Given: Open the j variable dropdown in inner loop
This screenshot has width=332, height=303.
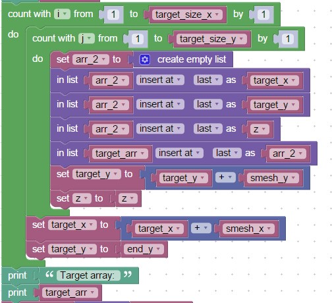Looking at the screenshot, I should click(86, 38).
